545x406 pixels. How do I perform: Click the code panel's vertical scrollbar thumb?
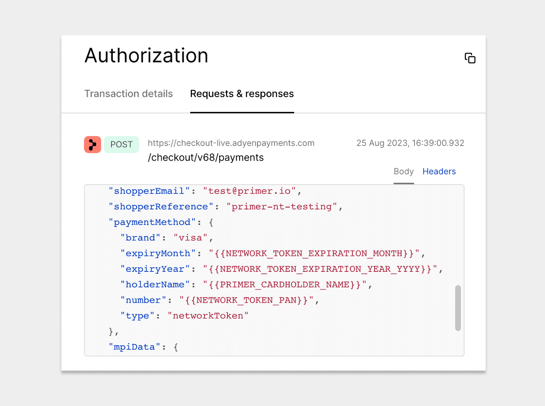(458, 308)
